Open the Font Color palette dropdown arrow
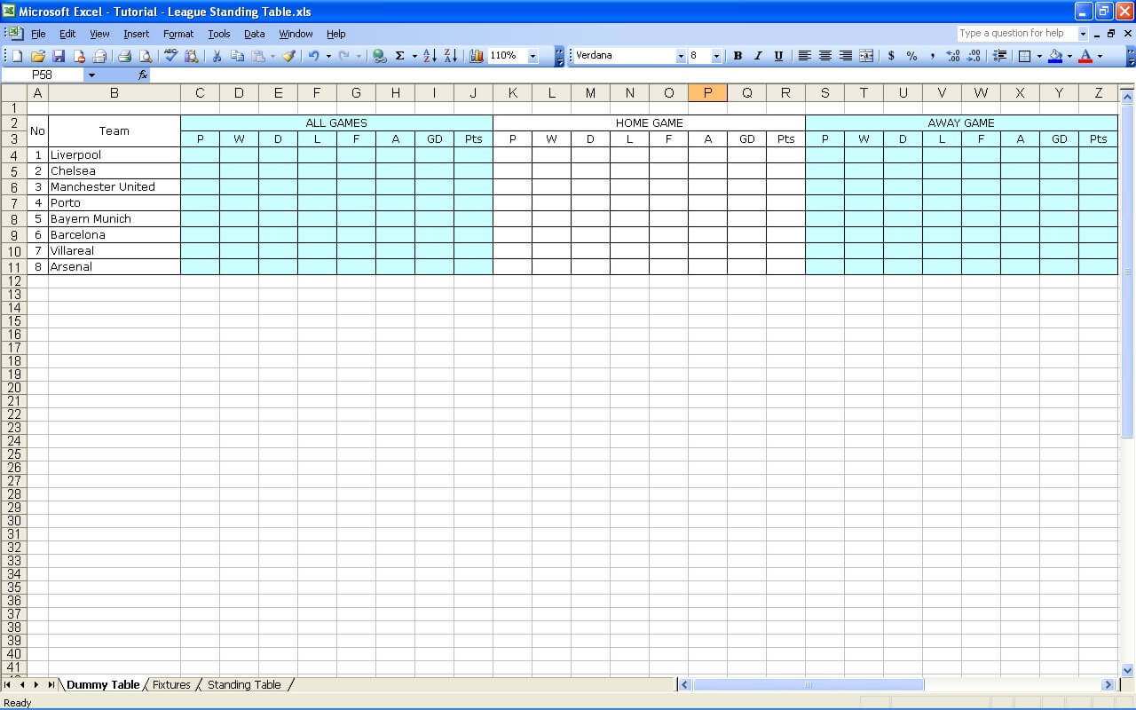The image size is (1136, 710). 1100,56
